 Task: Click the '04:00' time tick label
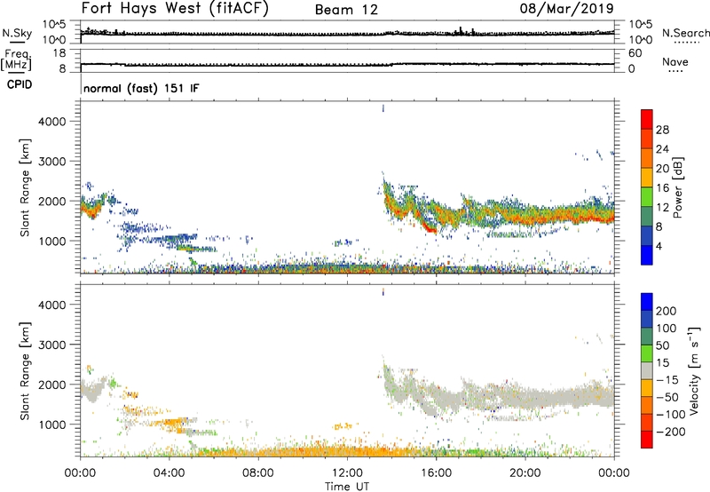pyautogui.click(x=169, y=473)
